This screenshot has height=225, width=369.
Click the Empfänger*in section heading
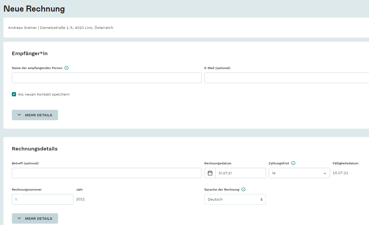click(x=30, y=53)
